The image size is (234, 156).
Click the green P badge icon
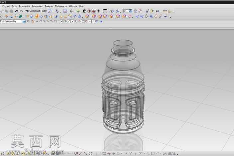[21, 16]
